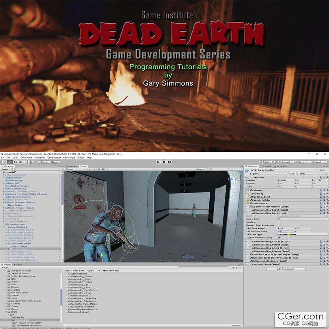Enable Request Door Processing checkbox
The height and width of the screenshot is (329, 329).
pyautogui.click(x=279, y=225)
